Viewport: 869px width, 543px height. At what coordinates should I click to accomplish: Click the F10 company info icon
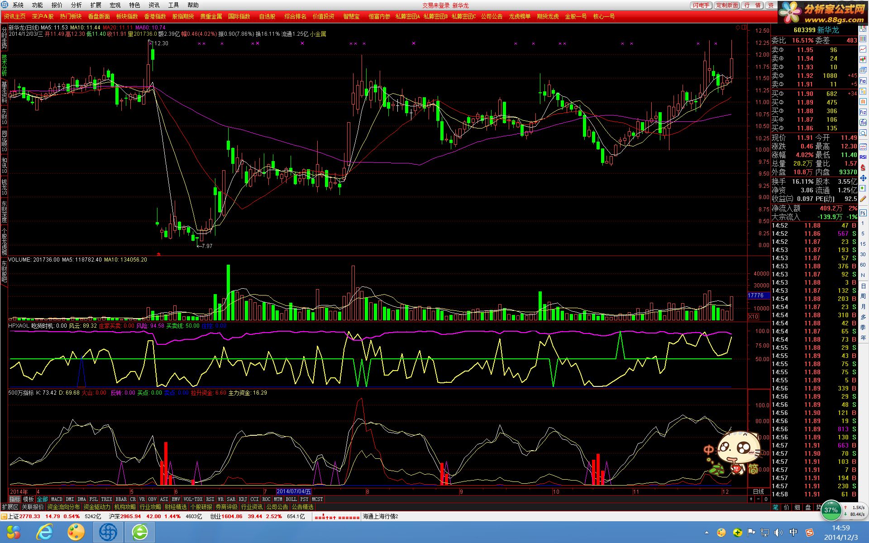coord(863,81)
